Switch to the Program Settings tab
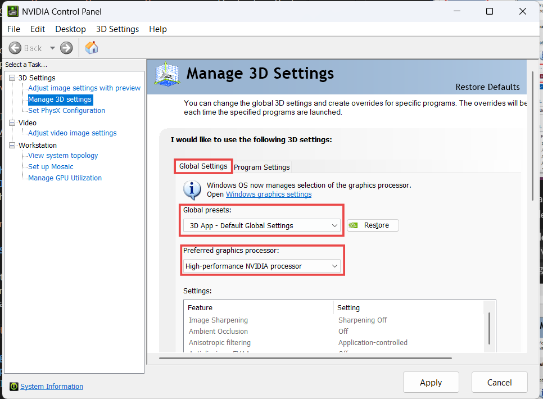 click(262, 167)
